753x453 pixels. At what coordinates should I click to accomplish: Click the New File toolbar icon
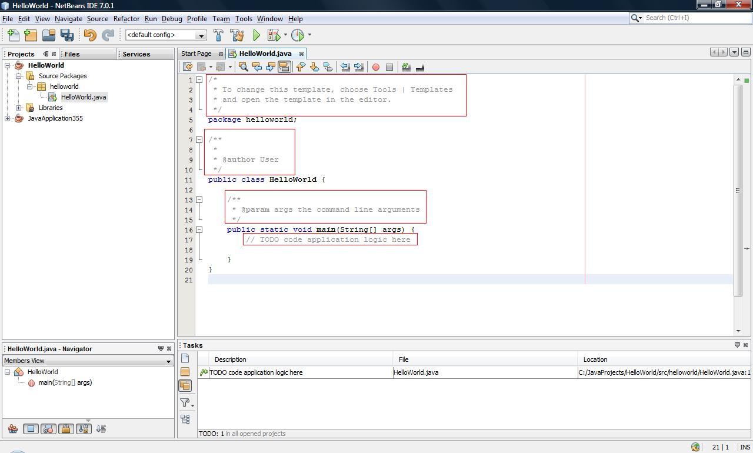coord(13,35)
